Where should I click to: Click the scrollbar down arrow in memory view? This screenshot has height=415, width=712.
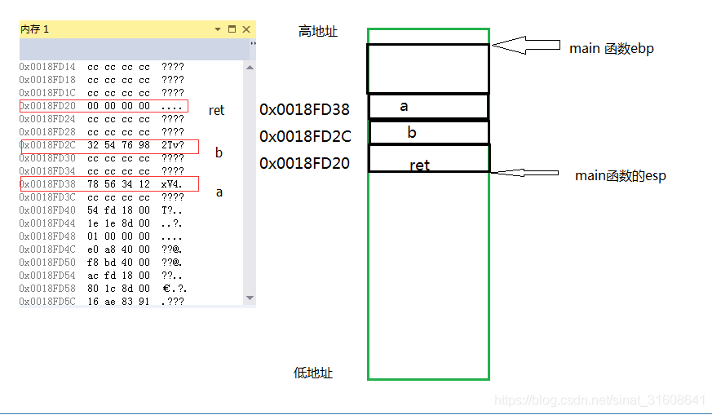click(x=250, y=298)
